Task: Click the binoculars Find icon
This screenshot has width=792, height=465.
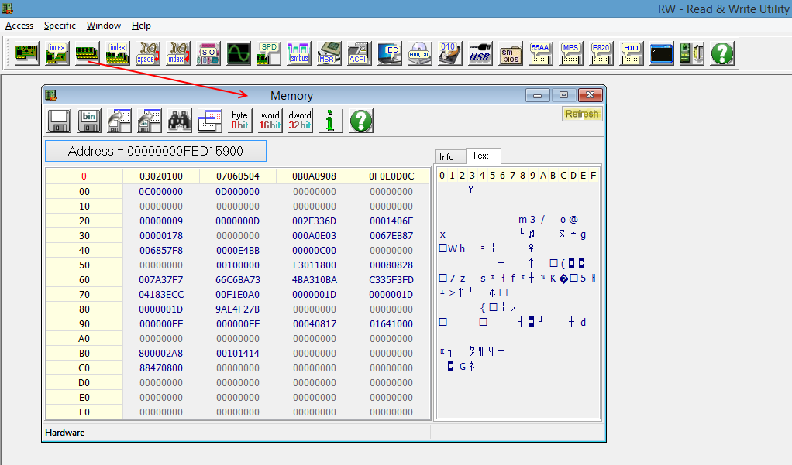Action: [x=180, y=121]
